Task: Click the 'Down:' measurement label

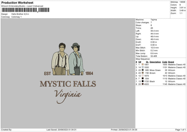Action: (x=139, y=39)
